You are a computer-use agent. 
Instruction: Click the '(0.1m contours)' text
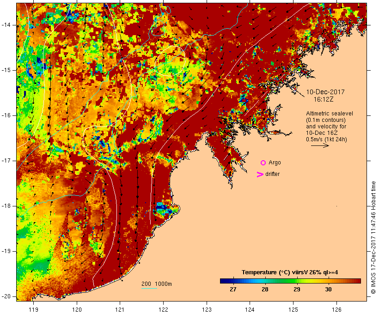(x=326, y=120)
